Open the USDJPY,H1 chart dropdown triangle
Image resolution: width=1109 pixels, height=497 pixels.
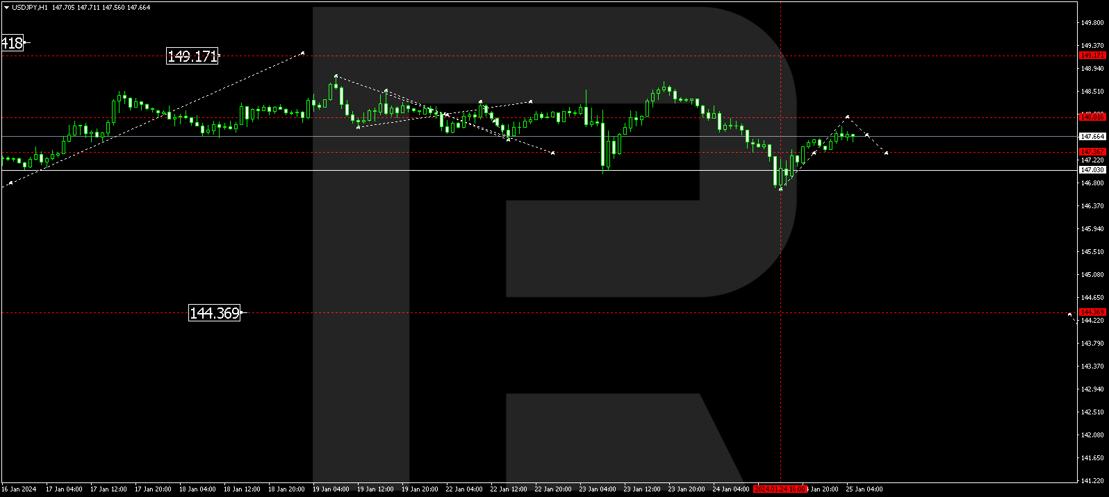point(6,8)
